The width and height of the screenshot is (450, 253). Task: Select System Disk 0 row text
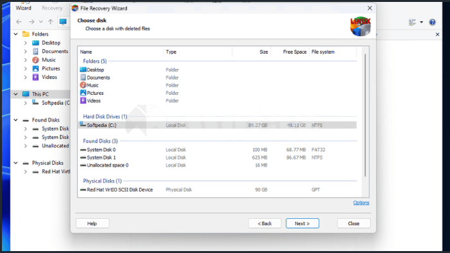click(x=101, y=150)
